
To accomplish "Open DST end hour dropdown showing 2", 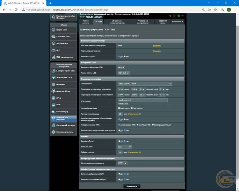I will pos(162,95).
